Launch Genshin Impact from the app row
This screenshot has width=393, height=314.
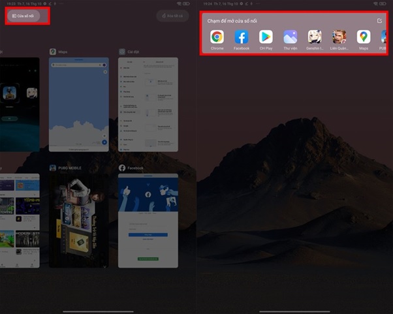coord(315,37)
